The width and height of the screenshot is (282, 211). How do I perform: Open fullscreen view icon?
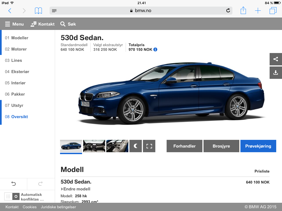(x=149, y=146)
